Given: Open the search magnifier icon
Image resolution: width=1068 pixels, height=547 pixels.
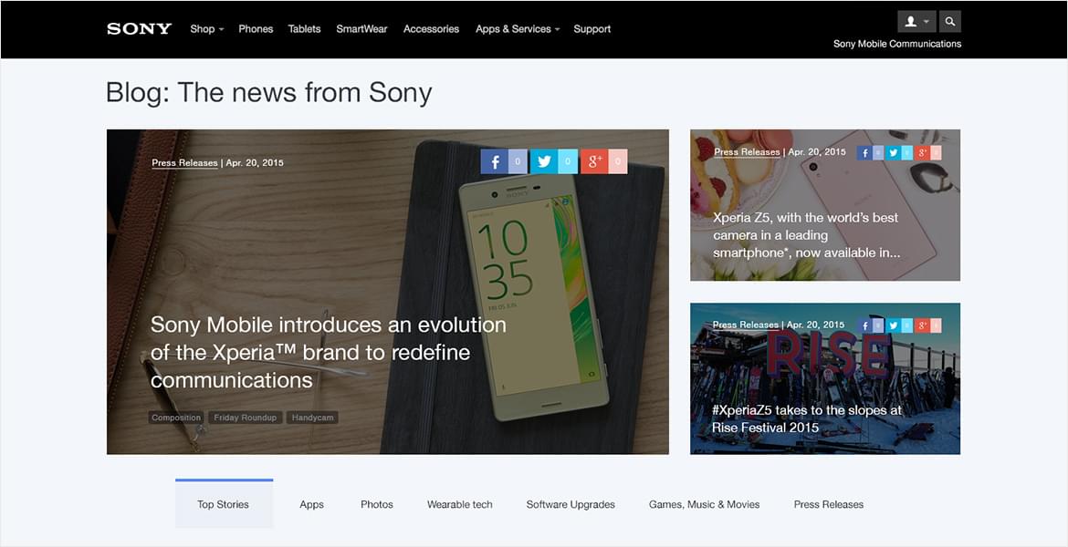Looking at the screenshot, I should [x=950, y=22].
